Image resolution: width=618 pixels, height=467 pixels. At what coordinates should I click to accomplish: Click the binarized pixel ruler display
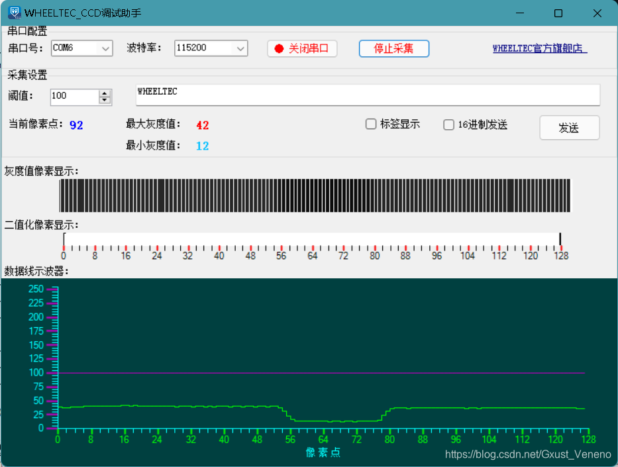pos(311,240)
